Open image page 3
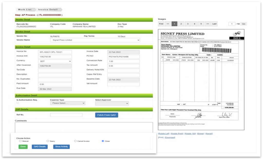263x160 pixels. (x=188, y=24)
